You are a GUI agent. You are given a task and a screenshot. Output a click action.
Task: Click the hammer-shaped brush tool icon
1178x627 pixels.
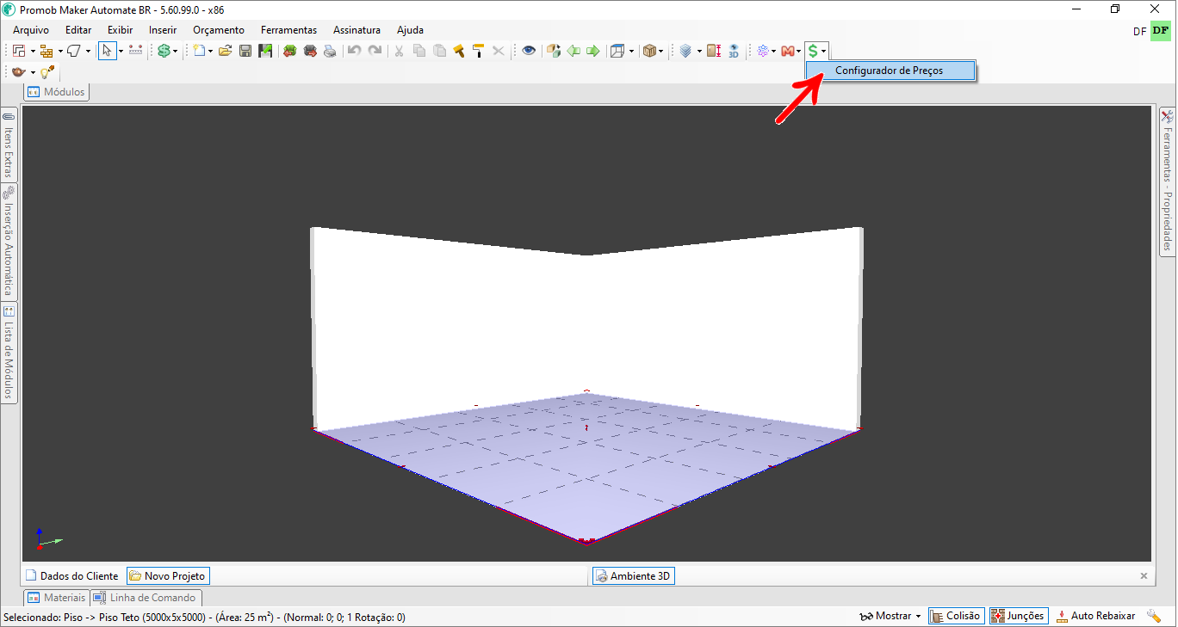(459, 51)
